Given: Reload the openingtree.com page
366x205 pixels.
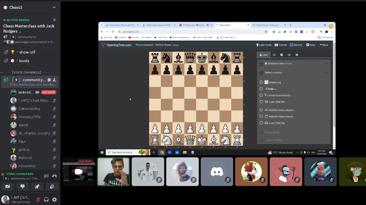Looking at the screenshot, I should coord(113,32).
